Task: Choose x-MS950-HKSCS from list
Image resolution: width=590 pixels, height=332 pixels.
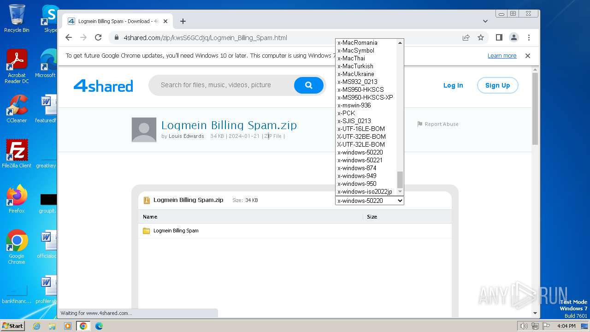Action: (366, 89)
